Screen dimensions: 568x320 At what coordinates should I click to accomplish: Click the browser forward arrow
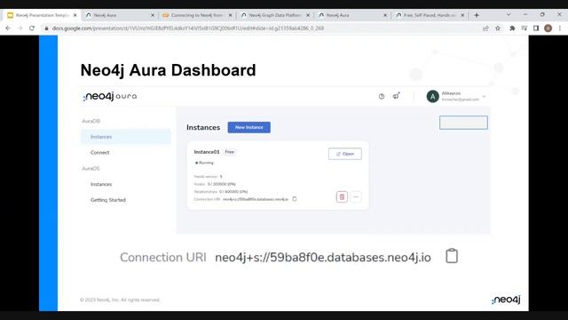[20, 28]
